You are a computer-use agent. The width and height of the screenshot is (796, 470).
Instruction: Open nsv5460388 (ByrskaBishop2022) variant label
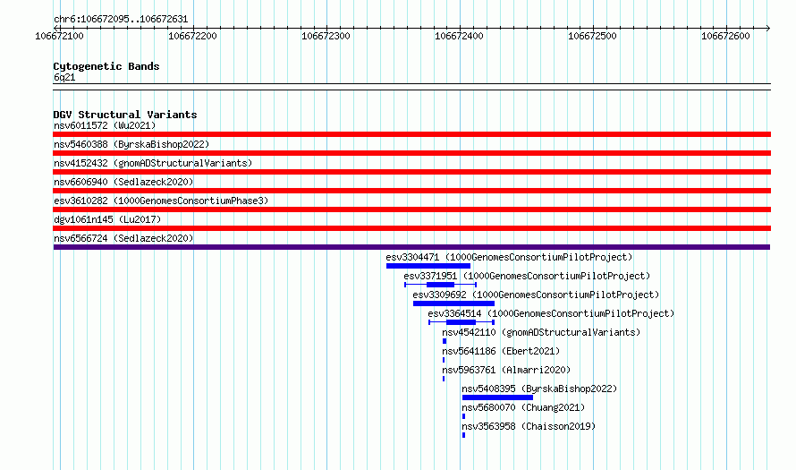click(x=131, y=144)
